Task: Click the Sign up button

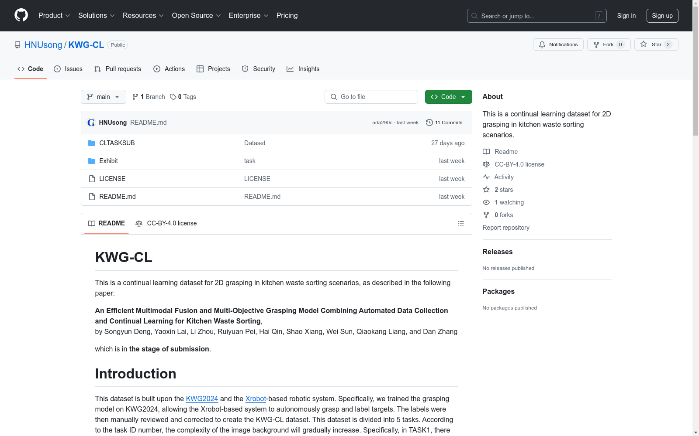Action: (662, 16)
